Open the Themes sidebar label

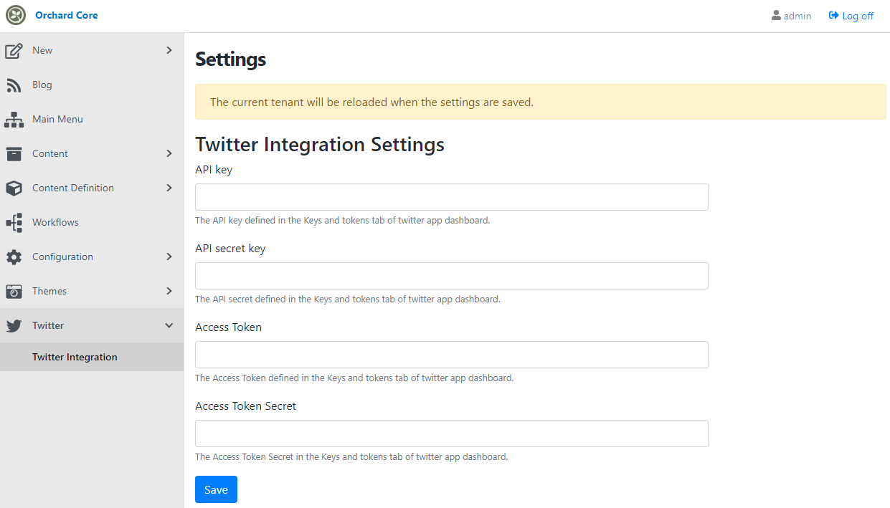49,291
